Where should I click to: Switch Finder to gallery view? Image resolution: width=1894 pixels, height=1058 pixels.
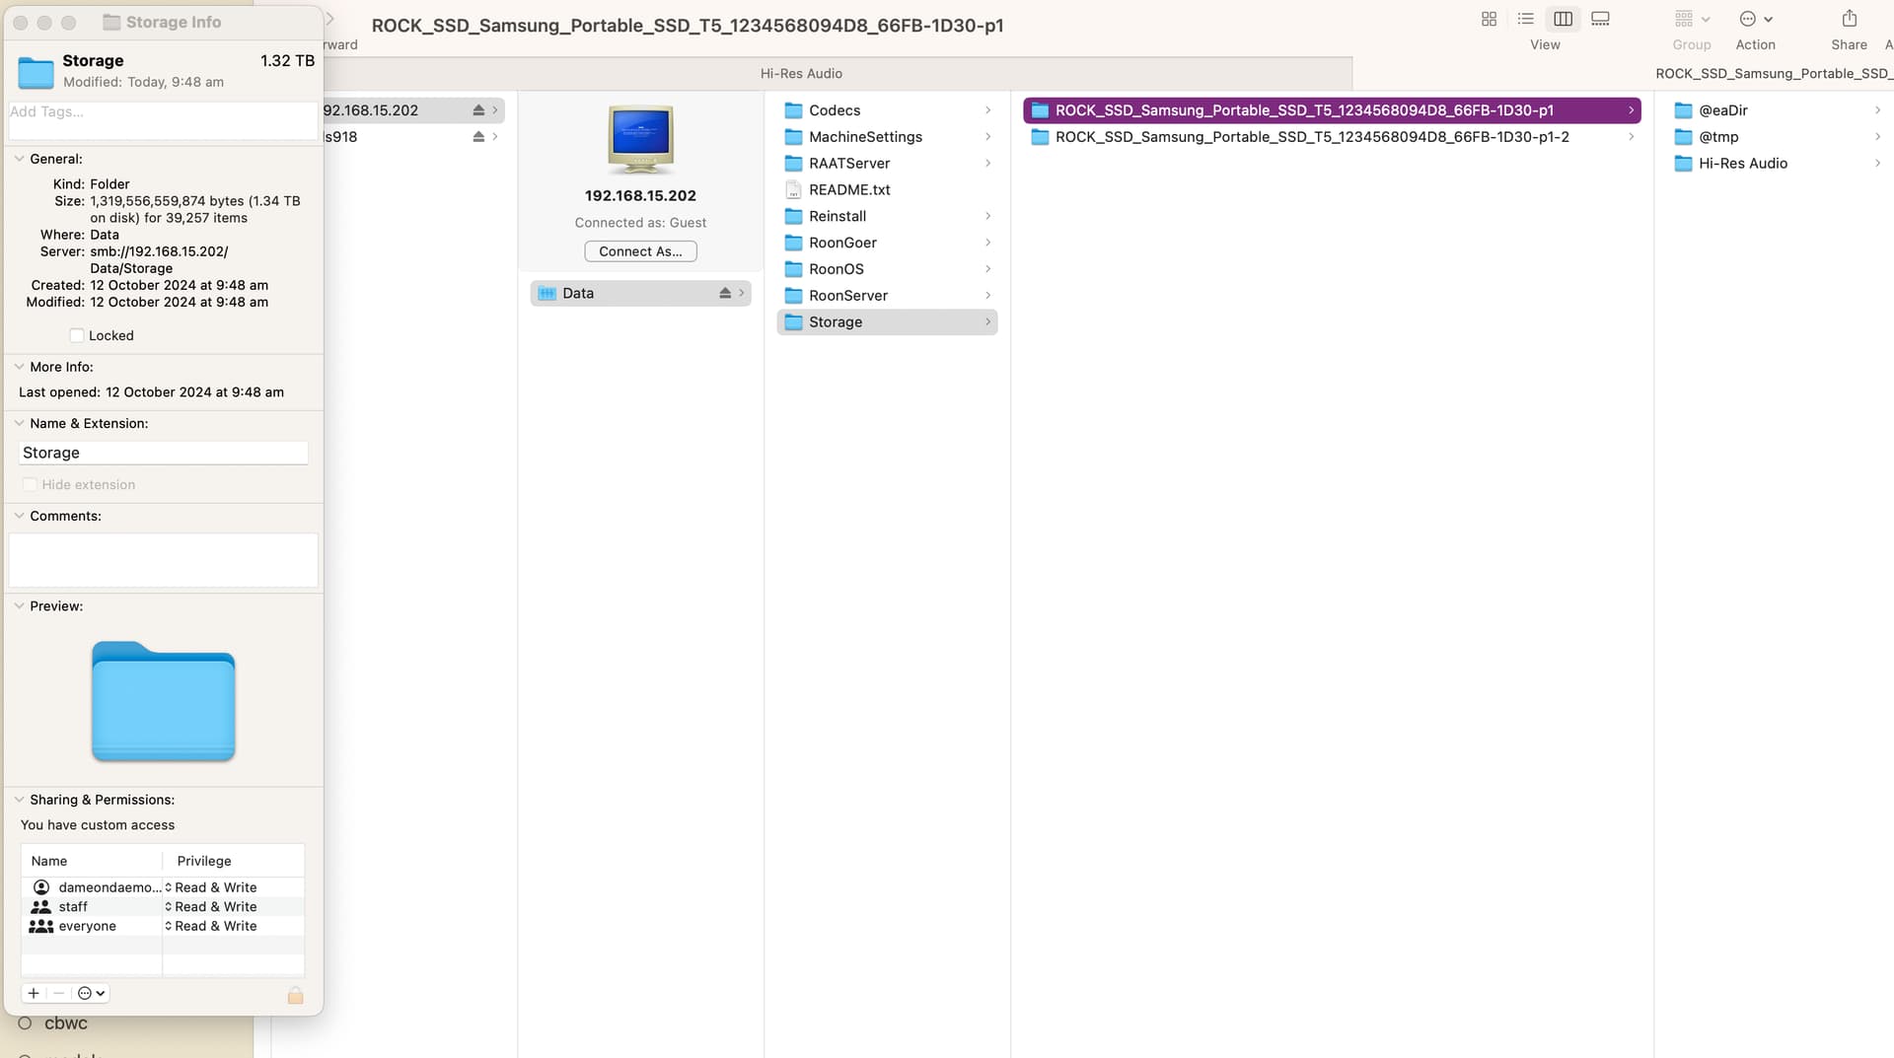click(1600, 19)
